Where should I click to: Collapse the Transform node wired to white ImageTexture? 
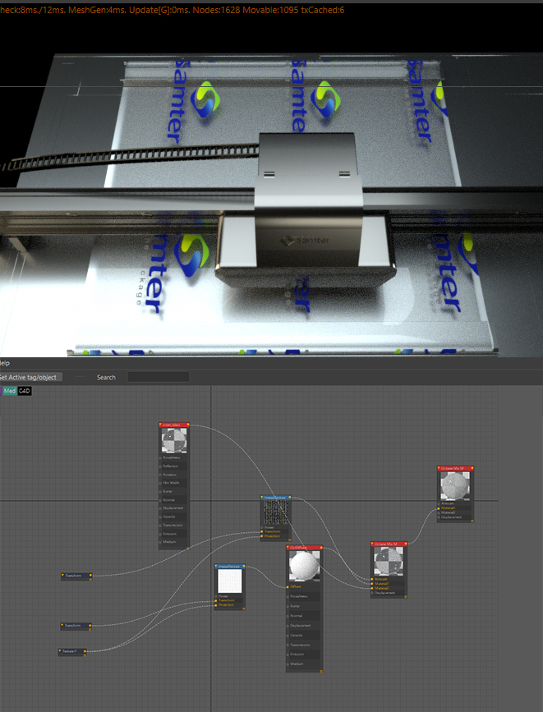point(62,626)
